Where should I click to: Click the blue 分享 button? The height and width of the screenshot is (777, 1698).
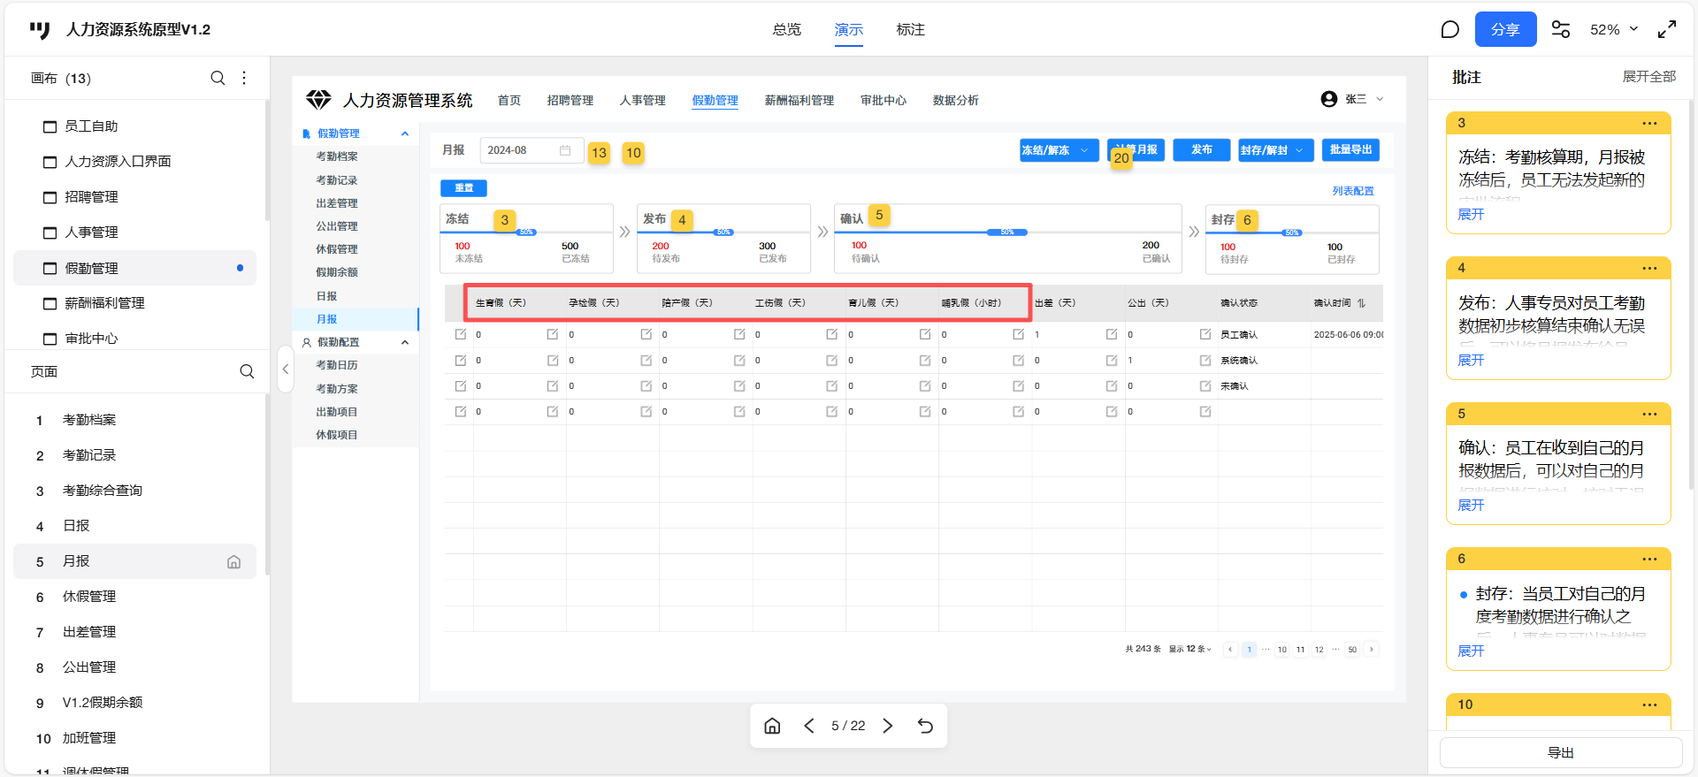coord(1505,30)
